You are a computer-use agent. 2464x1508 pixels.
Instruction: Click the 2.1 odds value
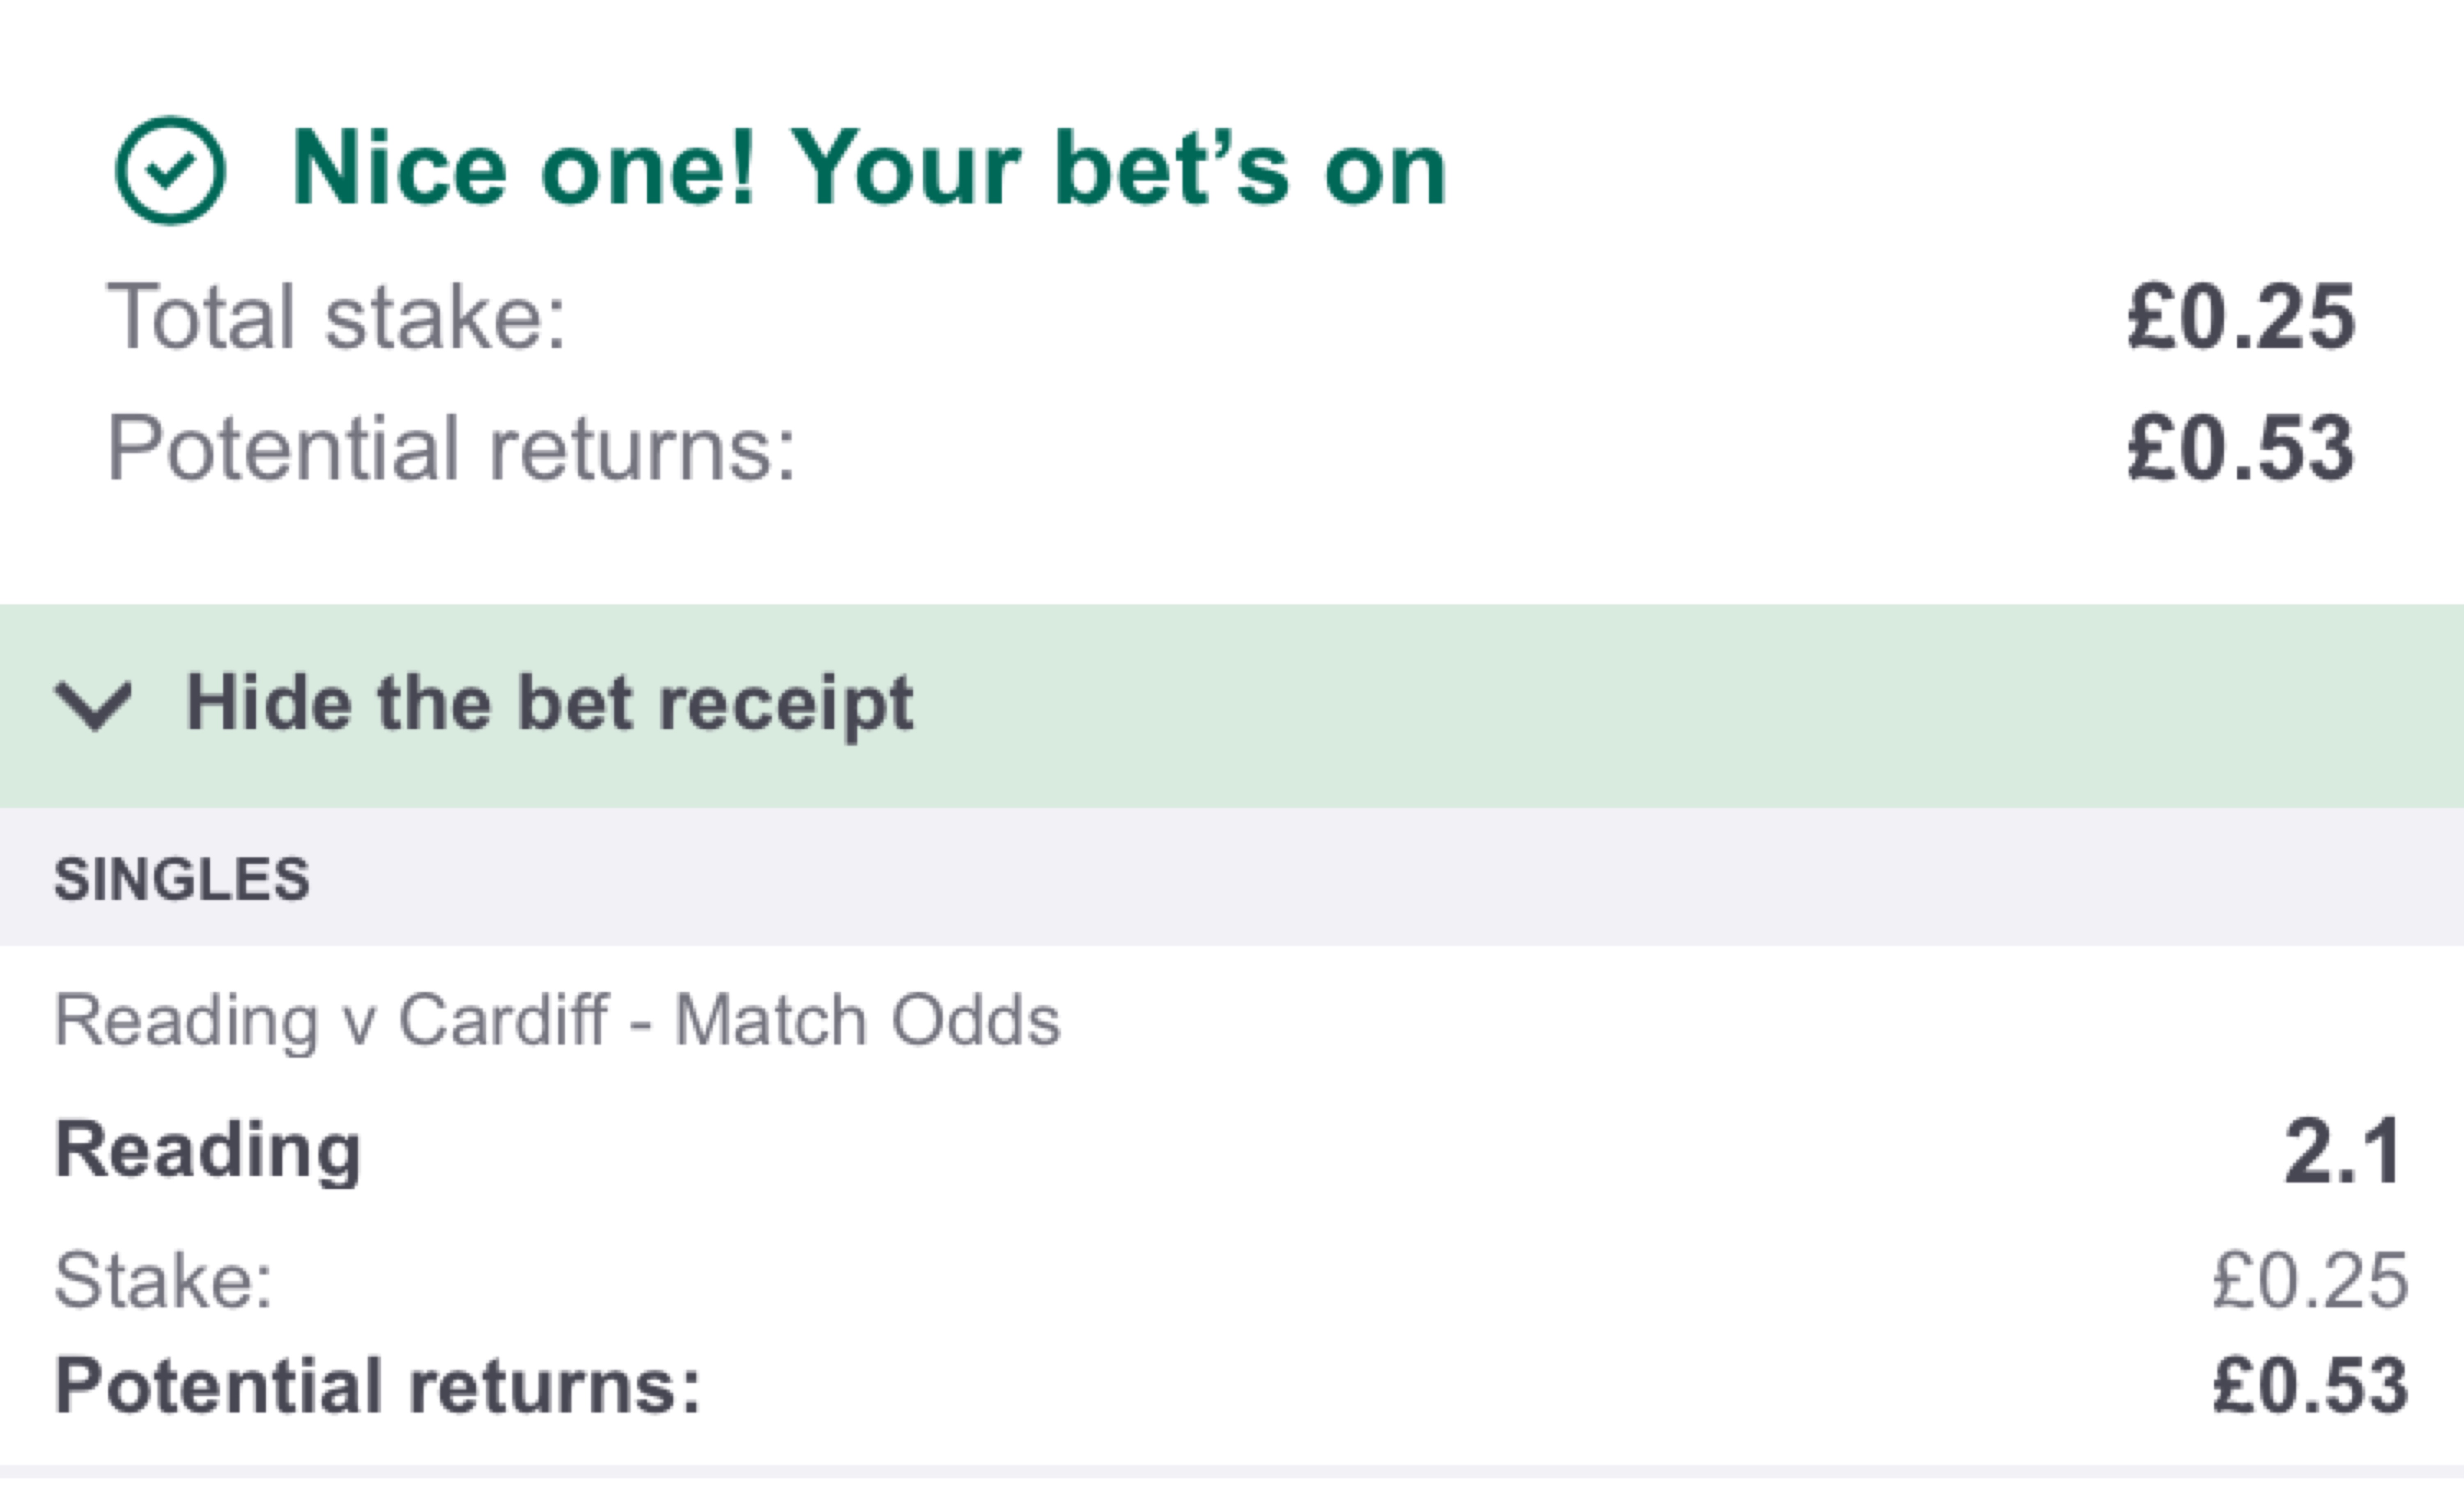pos(2343,1152)
